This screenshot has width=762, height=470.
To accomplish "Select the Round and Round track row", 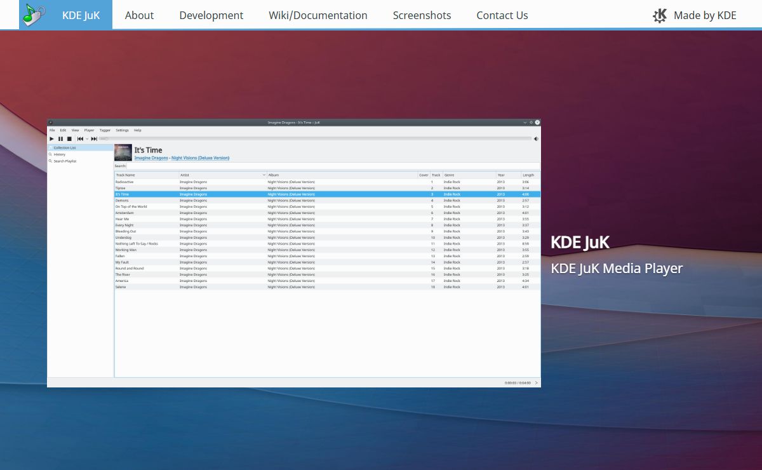I will point(328,269).
